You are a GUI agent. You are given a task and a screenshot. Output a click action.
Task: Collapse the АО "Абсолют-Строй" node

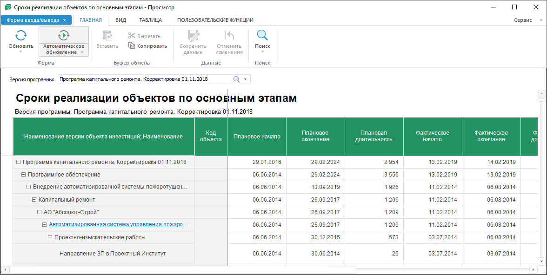tap(40, 212)
